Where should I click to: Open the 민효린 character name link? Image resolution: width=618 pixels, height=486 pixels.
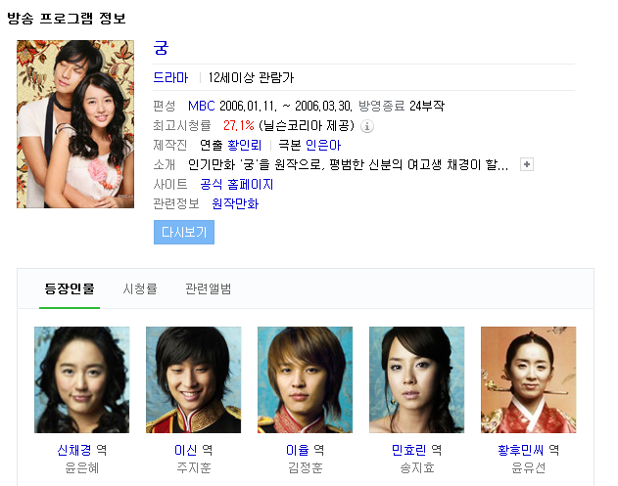click(x=409, y=450)
